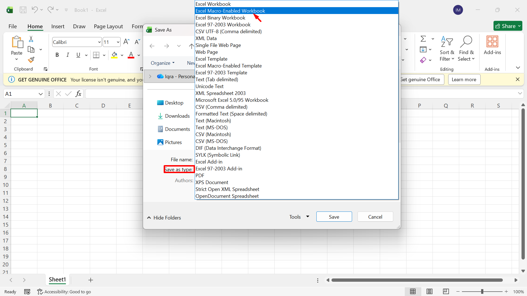Open the Downloads folder in dialog

coord(174,116)
